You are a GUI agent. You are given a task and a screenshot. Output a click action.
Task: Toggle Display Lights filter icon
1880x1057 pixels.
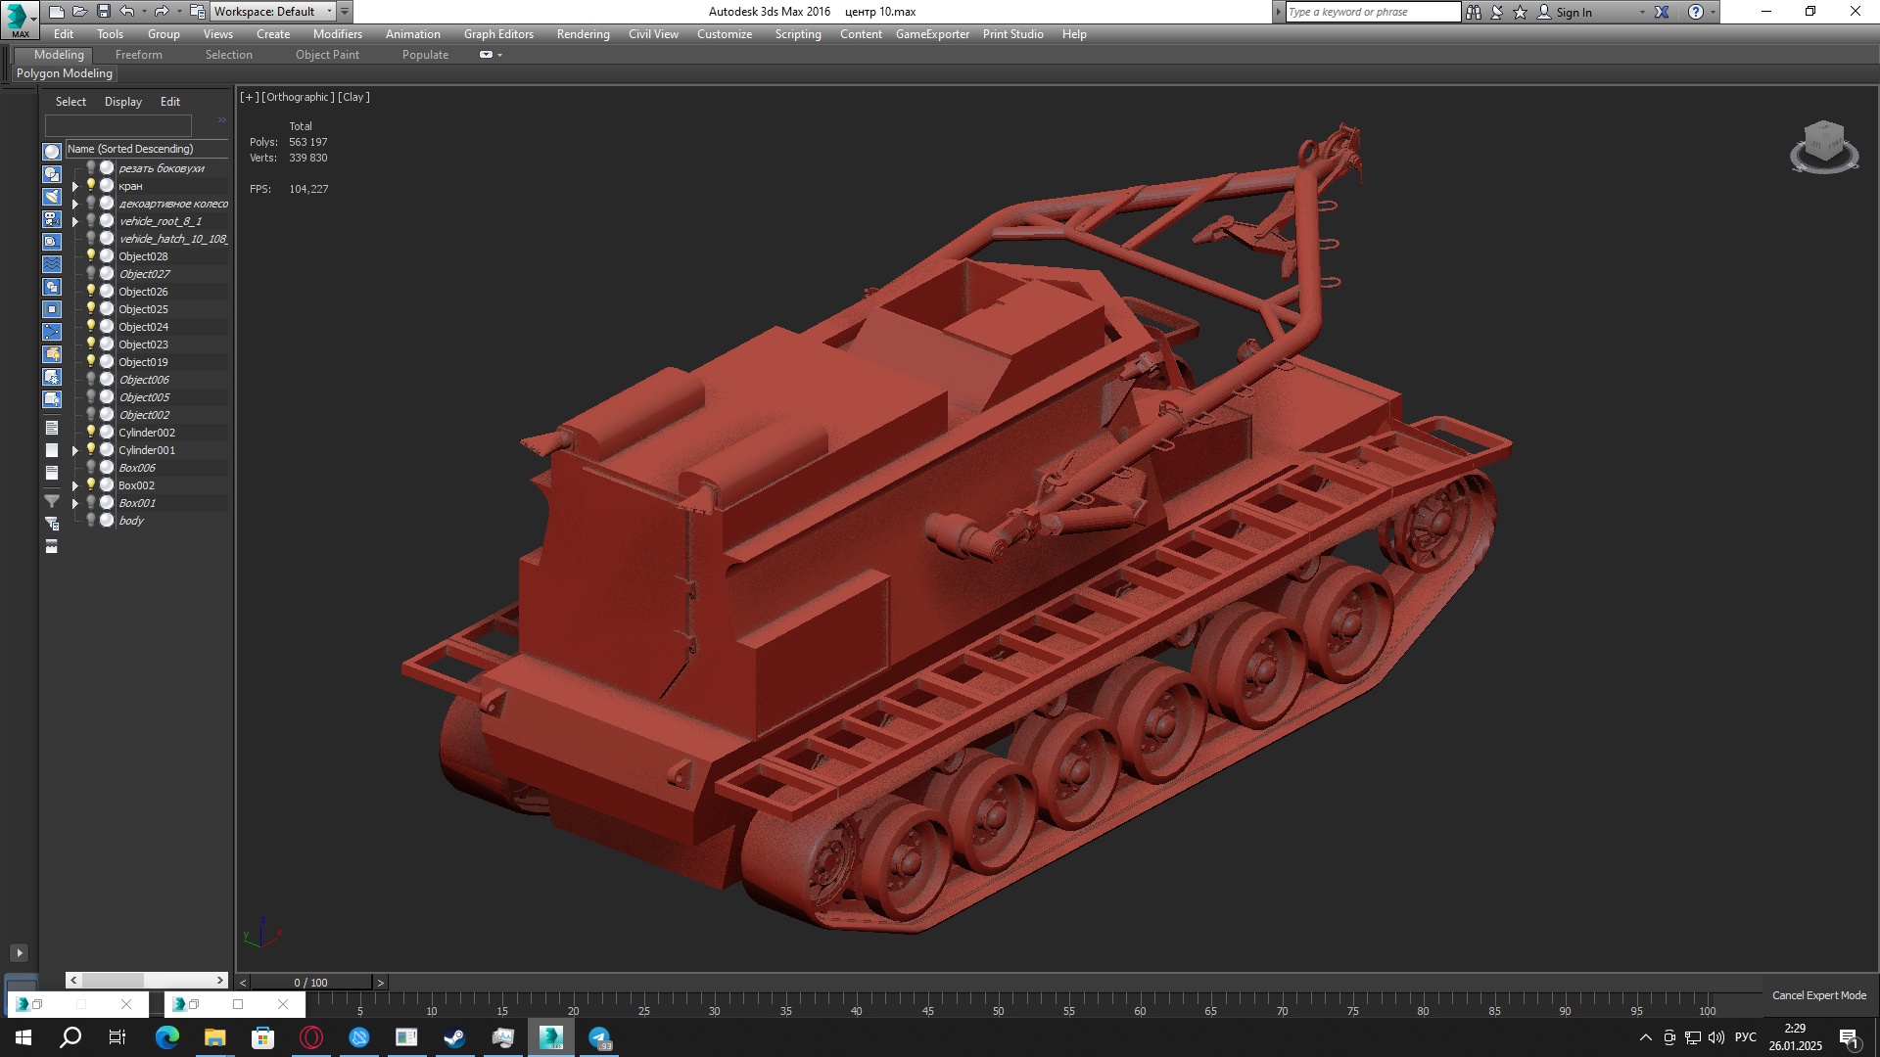point(52,197)
